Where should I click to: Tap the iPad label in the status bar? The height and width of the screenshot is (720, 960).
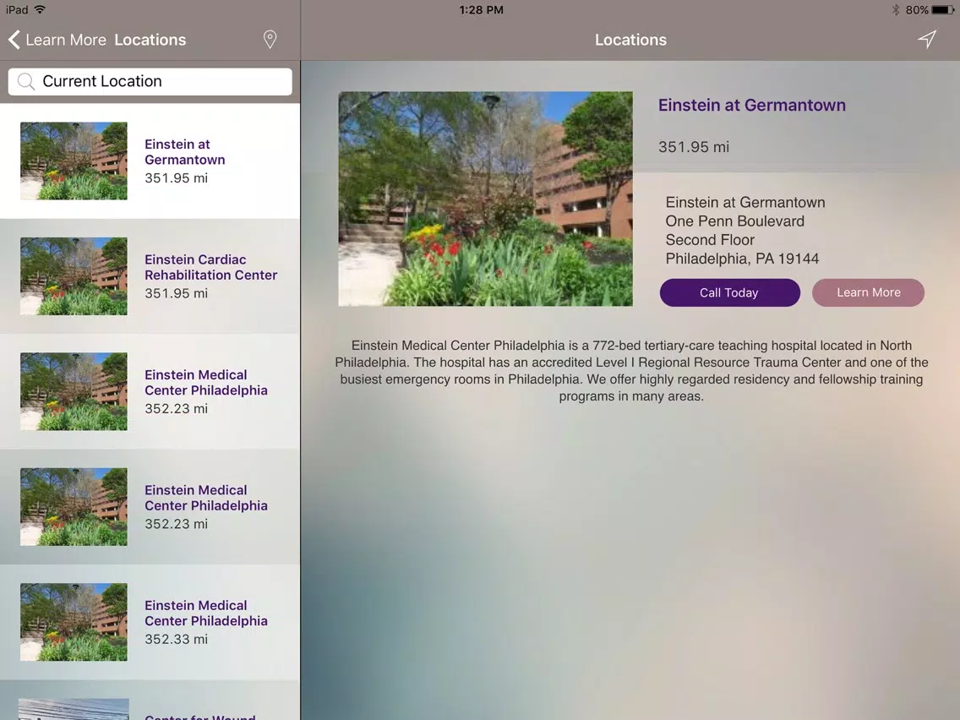[x=17, y=10]
